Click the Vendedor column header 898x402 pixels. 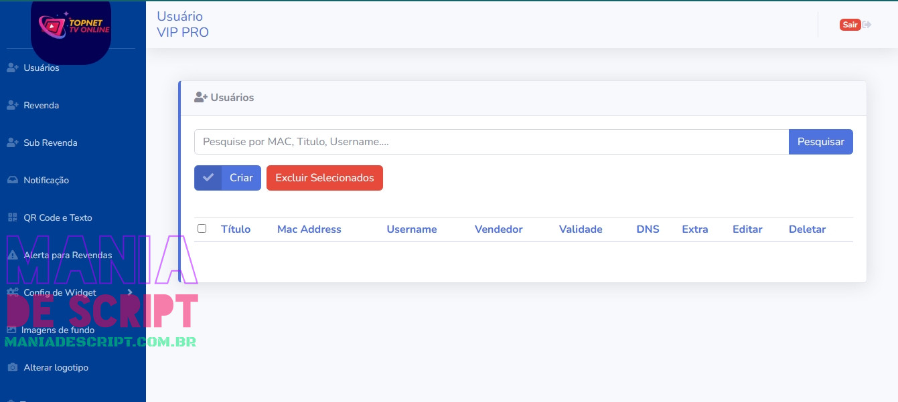click(x=499, y=229)
